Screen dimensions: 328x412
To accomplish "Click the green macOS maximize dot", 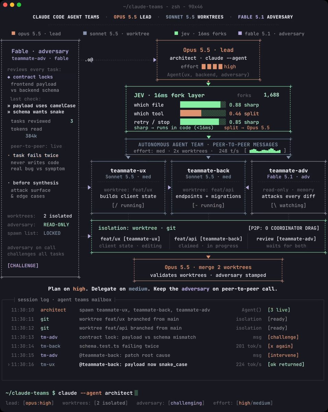I will tap(19, 5).
